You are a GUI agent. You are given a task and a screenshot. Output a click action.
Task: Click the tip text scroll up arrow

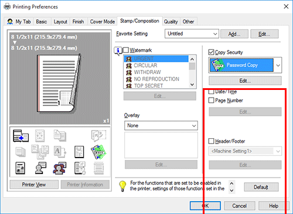231,183
